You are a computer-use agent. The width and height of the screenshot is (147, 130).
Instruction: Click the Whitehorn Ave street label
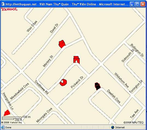[x=122, y=80]
